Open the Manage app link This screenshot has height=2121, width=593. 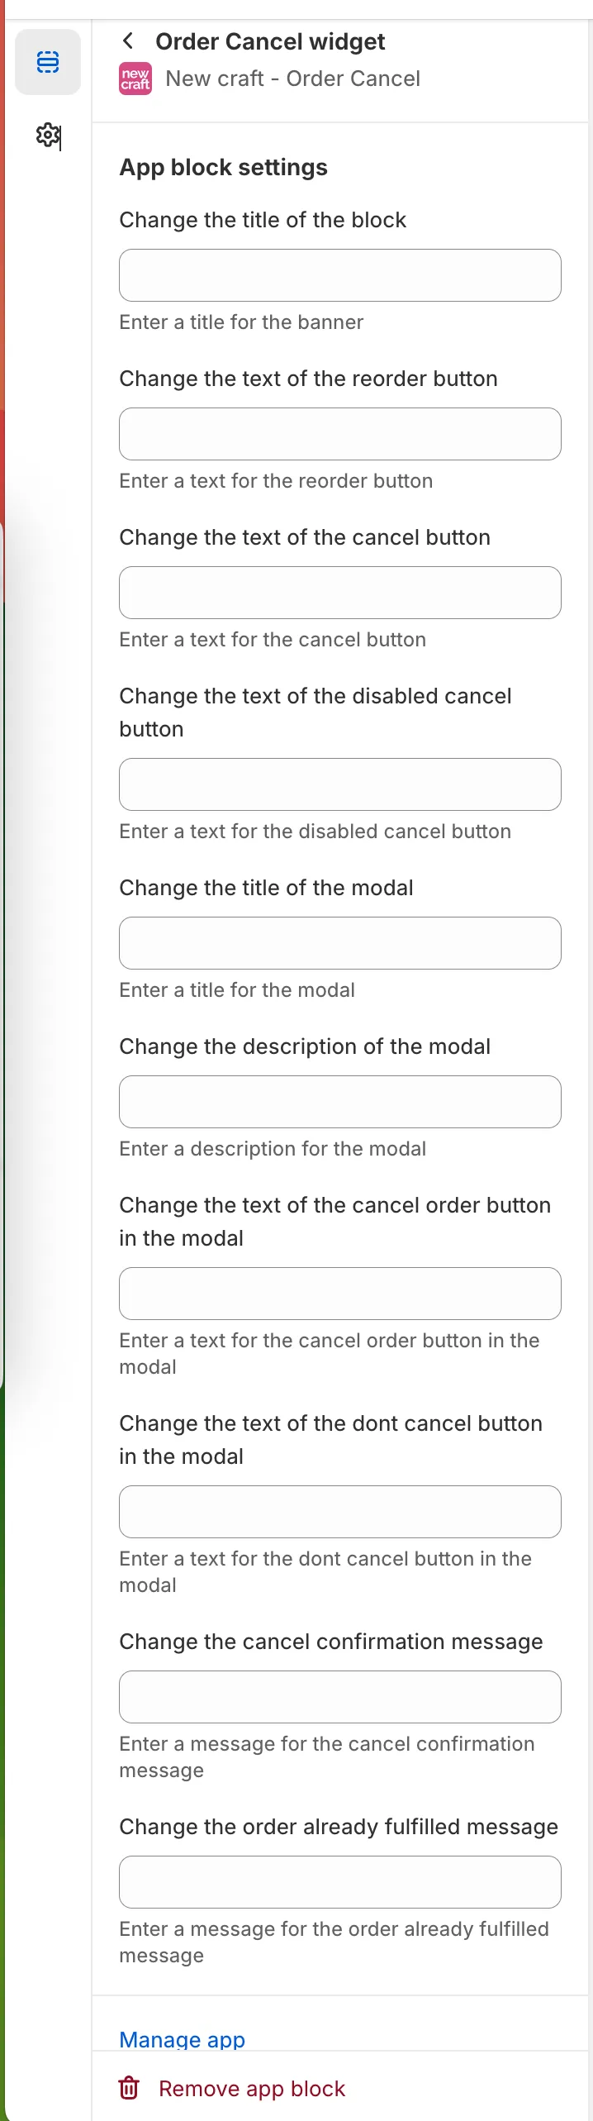[x=182, y=2039]
